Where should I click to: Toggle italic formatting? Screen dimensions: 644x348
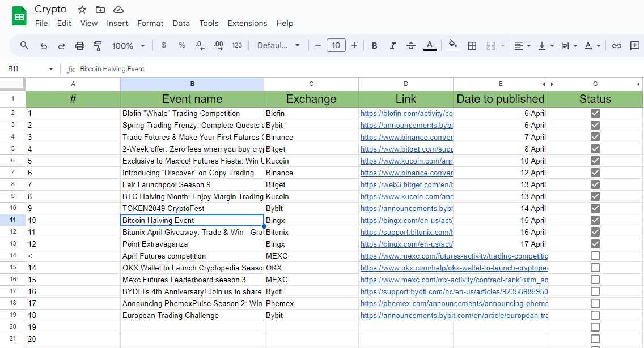click(393, 45)
